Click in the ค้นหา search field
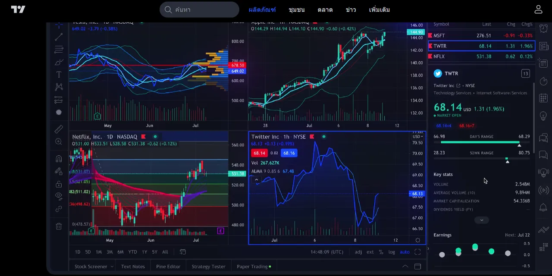Viewport: 552px width, 276px height. coord(199,9)
